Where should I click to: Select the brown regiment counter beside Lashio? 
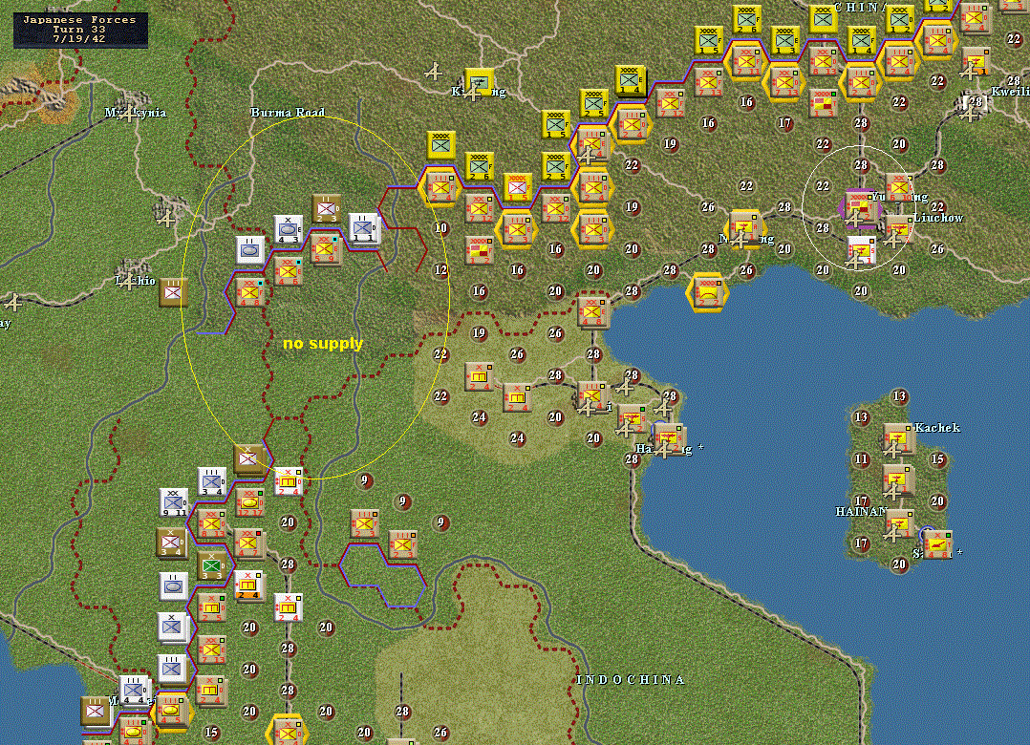coord(174,291)
